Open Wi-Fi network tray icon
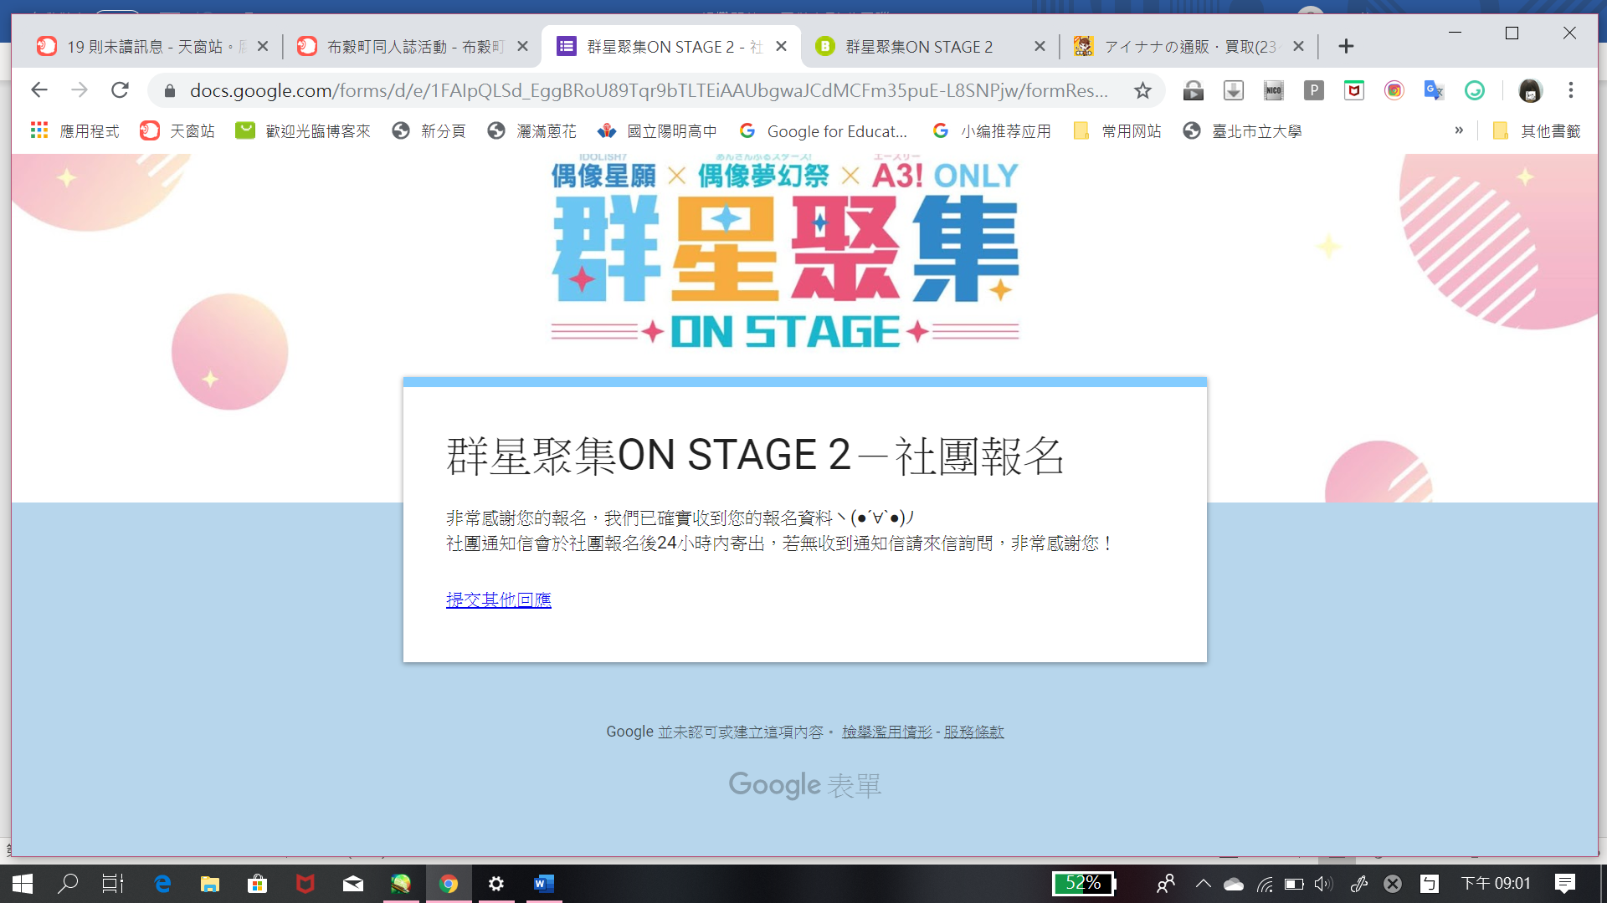 pyautogui.click(x=1265, y=884)
